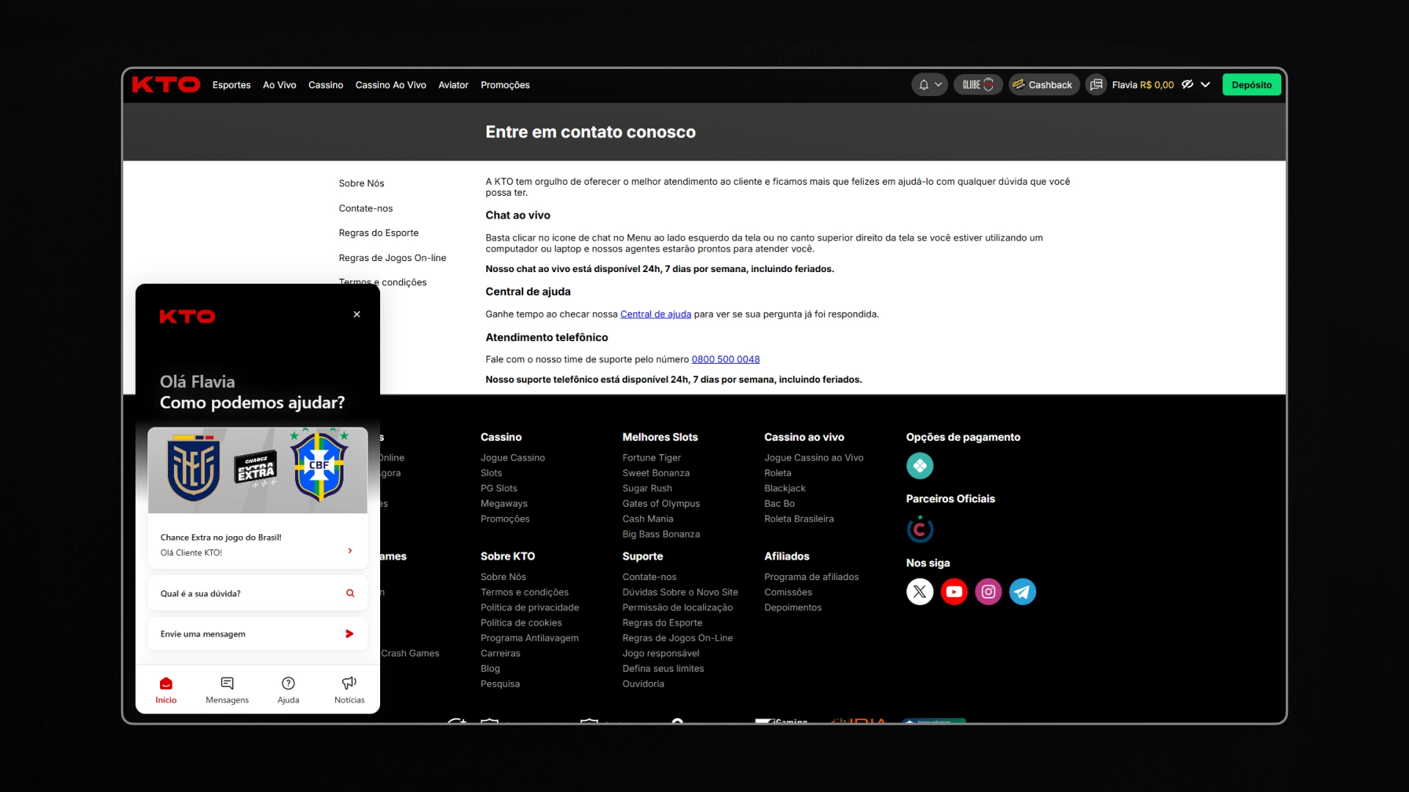1409x792 pixels.
Task: Switch to Início tab in chat widget
Action: click(x=166, y=690)
